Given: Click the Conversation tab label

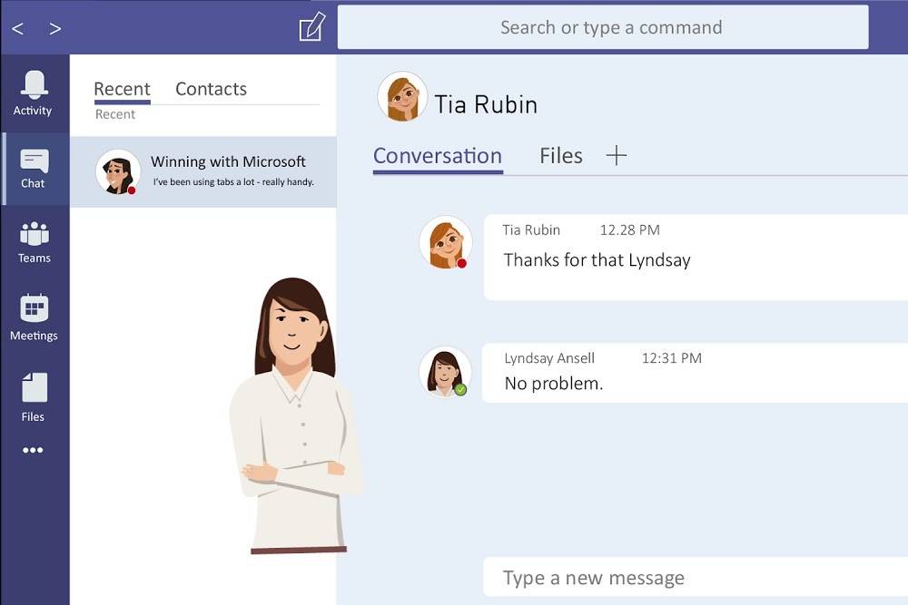Looking at the screenshot, I should (438, 155).
